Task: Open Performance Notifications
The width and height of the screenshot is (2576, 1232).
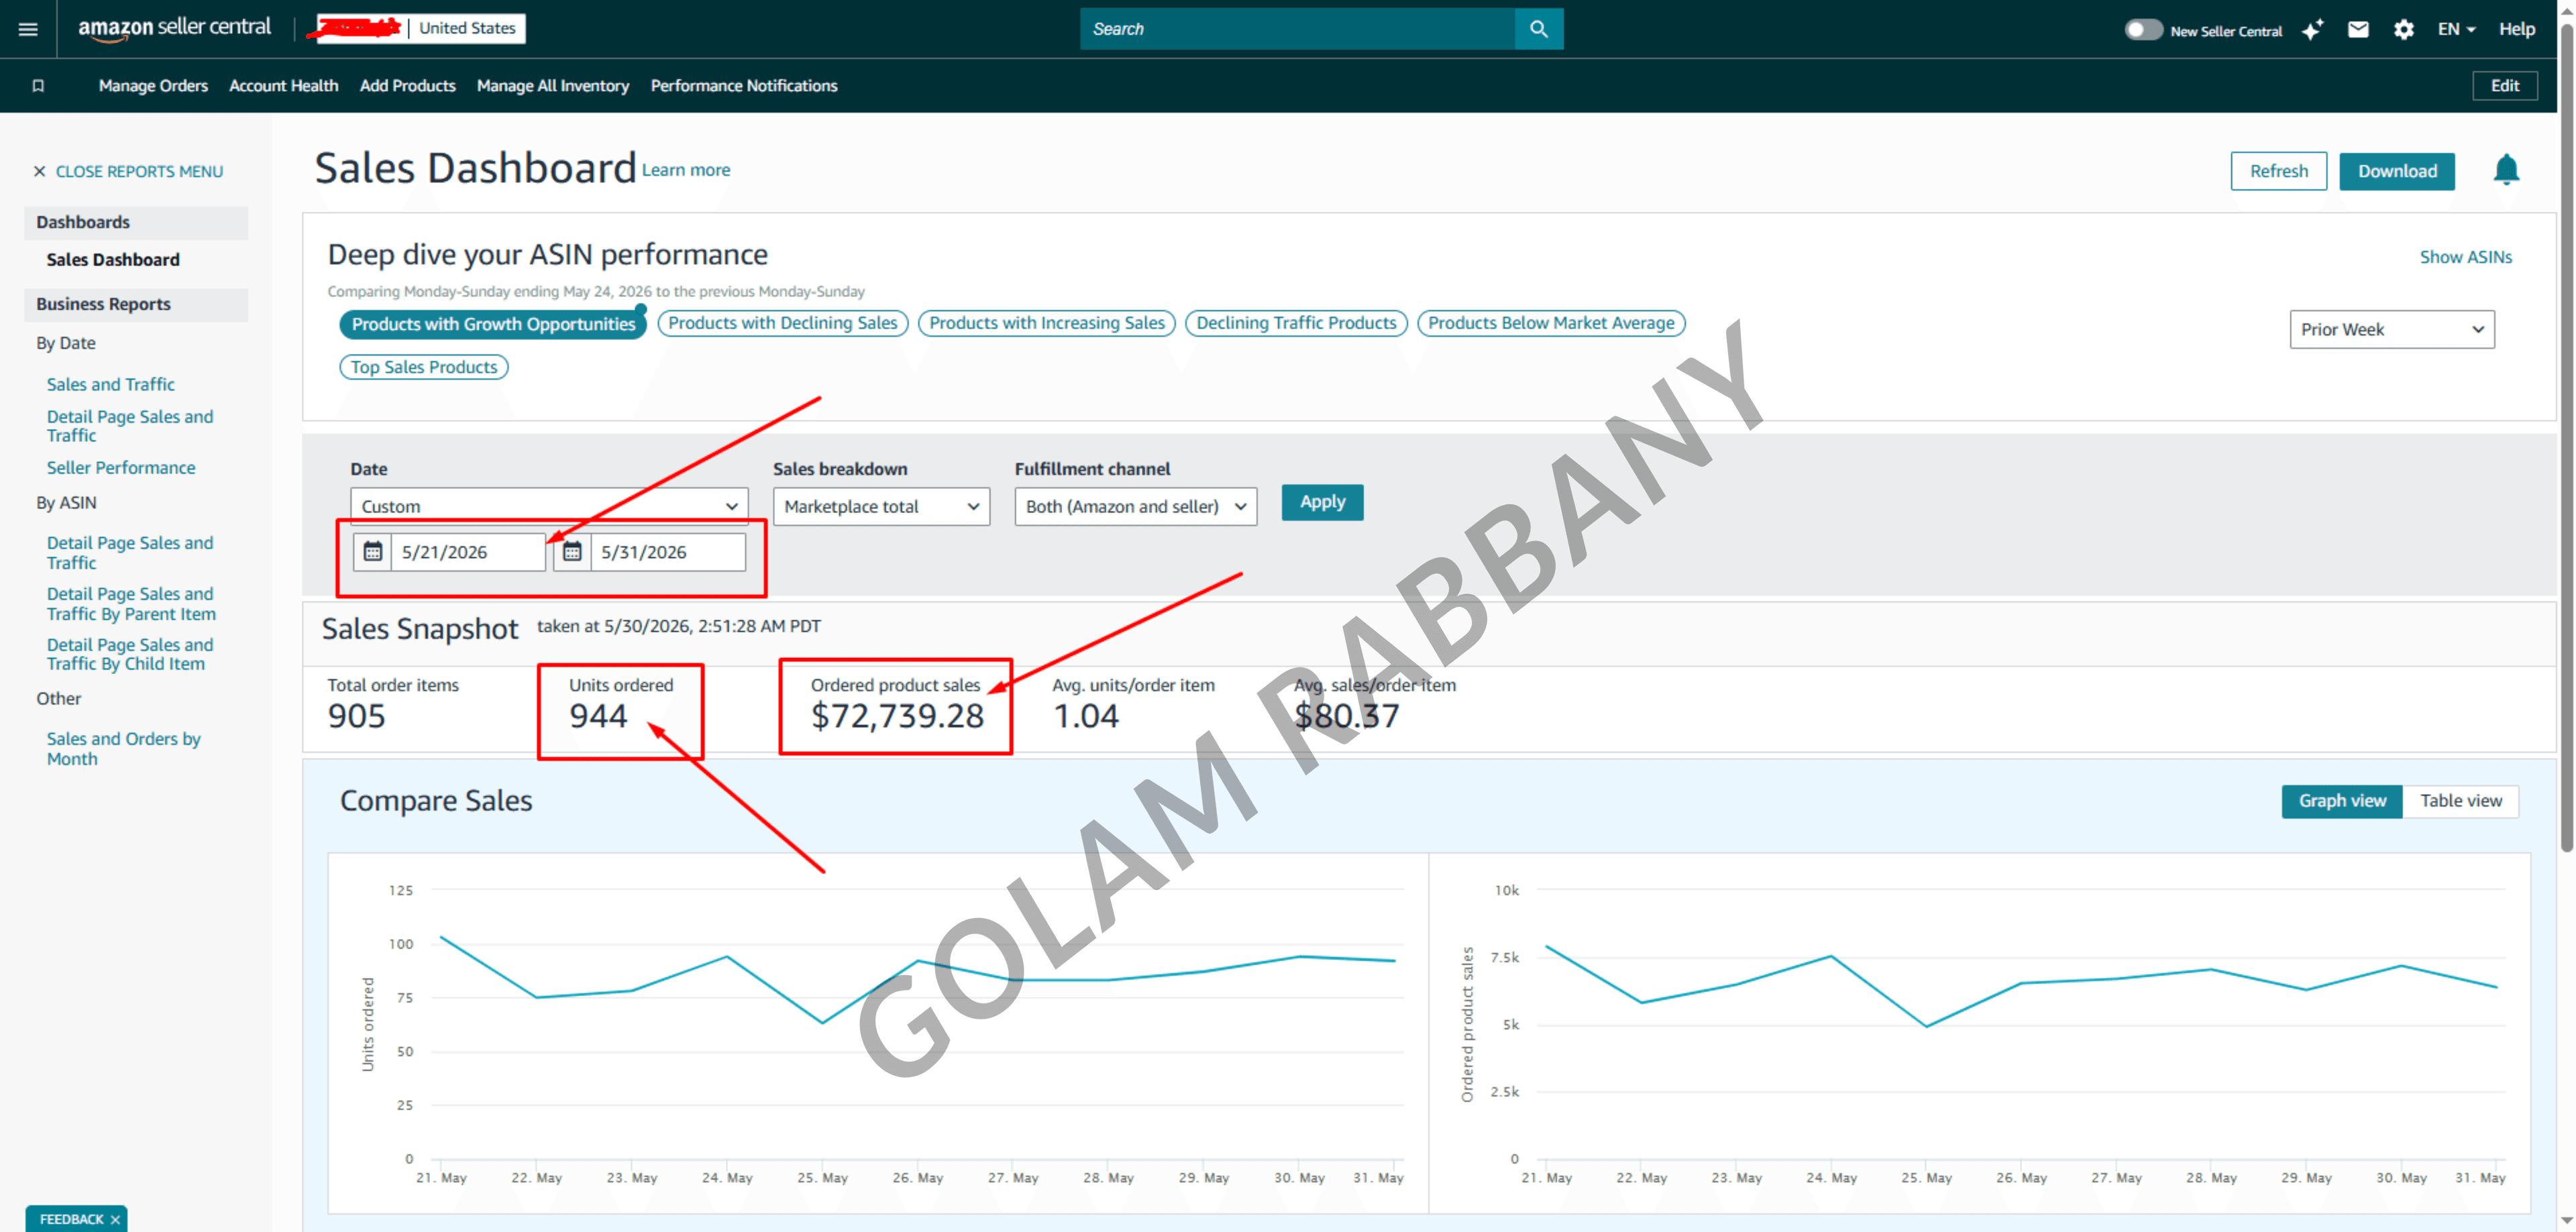Action: coord(744,86)
